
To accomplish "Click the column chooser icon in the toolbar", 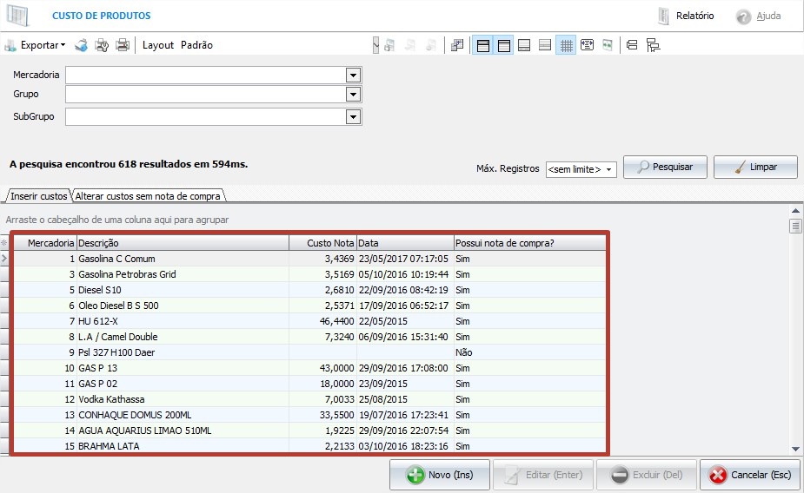I will pyautogui.click(x=457, y=45).
